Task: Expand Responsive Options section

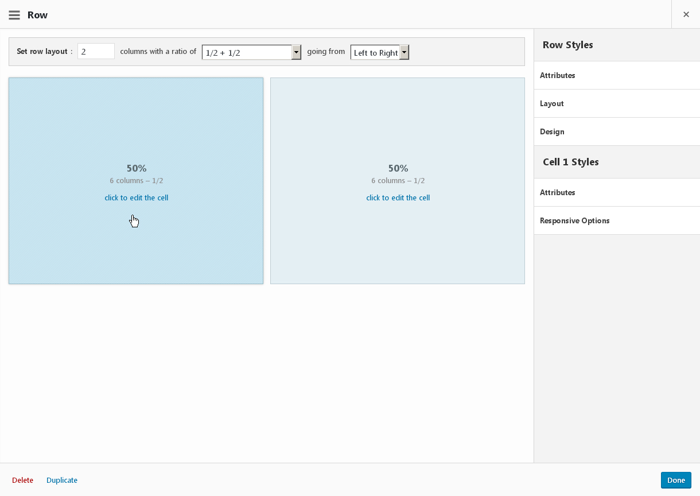Action: [x=617, y=220]
